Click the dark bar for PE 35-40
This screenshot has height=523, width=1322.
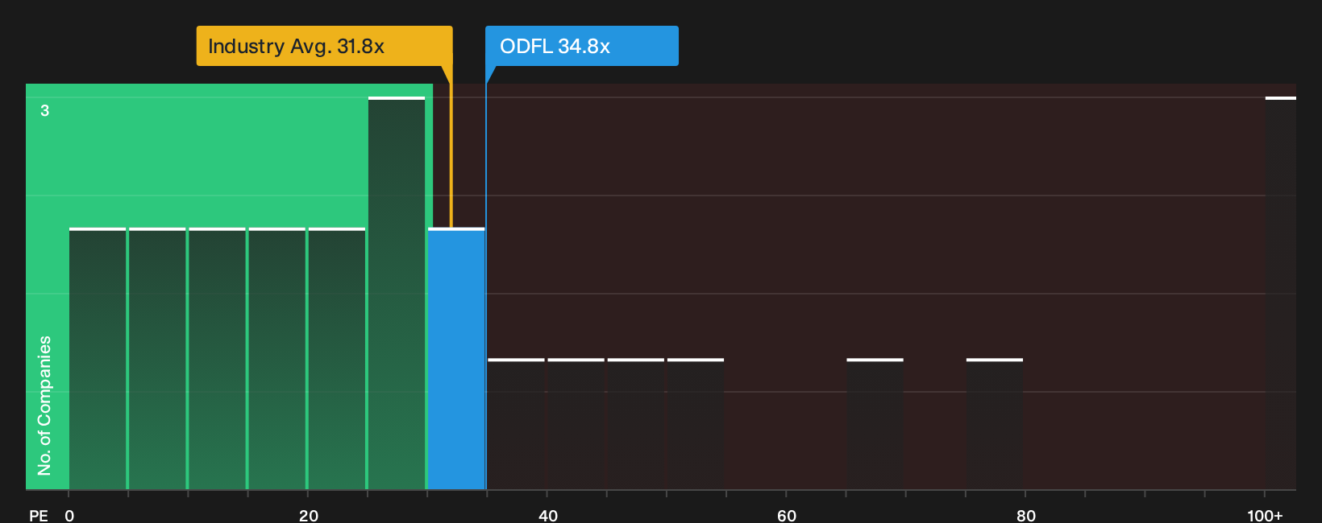pos(516,424)
